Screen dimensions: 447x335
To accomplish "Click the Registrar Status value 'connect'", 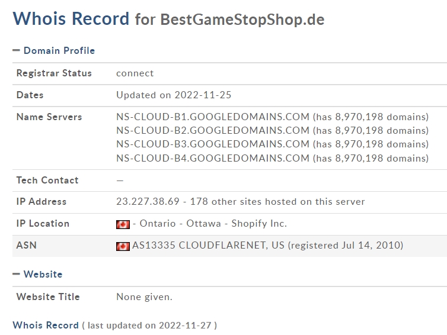I will point(135,73).
